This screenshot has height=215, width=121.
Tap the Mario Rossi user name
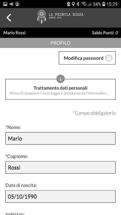[x=15, y=33]
